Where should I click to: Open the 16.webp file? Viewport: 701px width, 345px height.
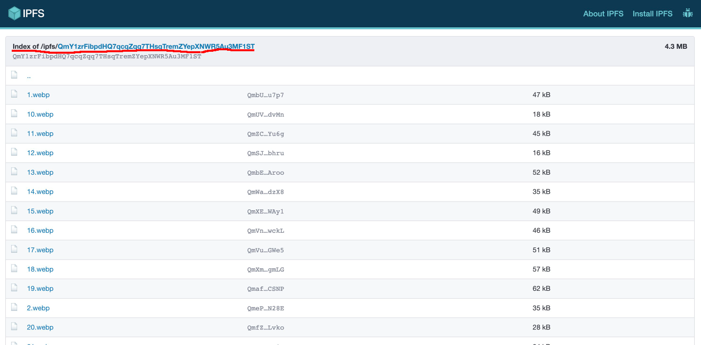(x=40, y=230)
